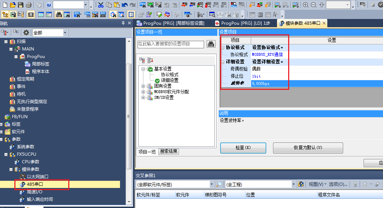
Task: Click the gear options icon in navigation panel
Action: point(26,32)
